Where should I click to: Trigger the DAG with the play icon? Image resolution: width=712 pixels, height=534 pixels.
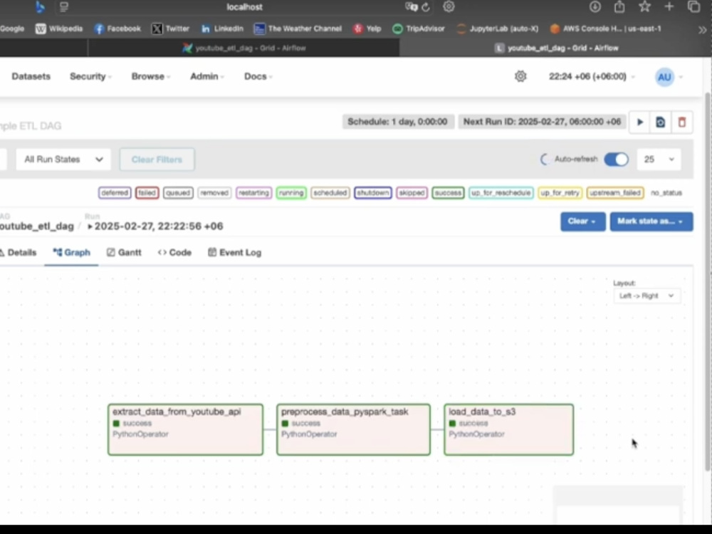pos(640,122)
